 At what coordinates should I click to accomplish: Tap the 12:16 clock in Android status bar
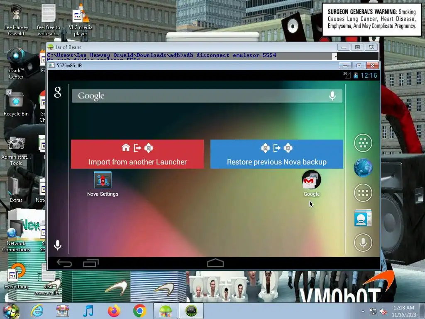pos(369,76)
